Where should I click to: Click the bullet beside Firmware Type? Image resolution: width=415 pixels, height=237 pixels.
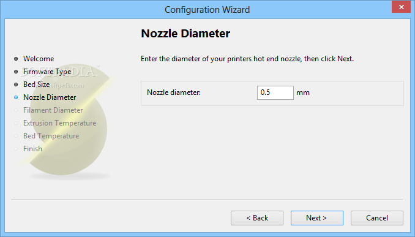coord(16,72)
